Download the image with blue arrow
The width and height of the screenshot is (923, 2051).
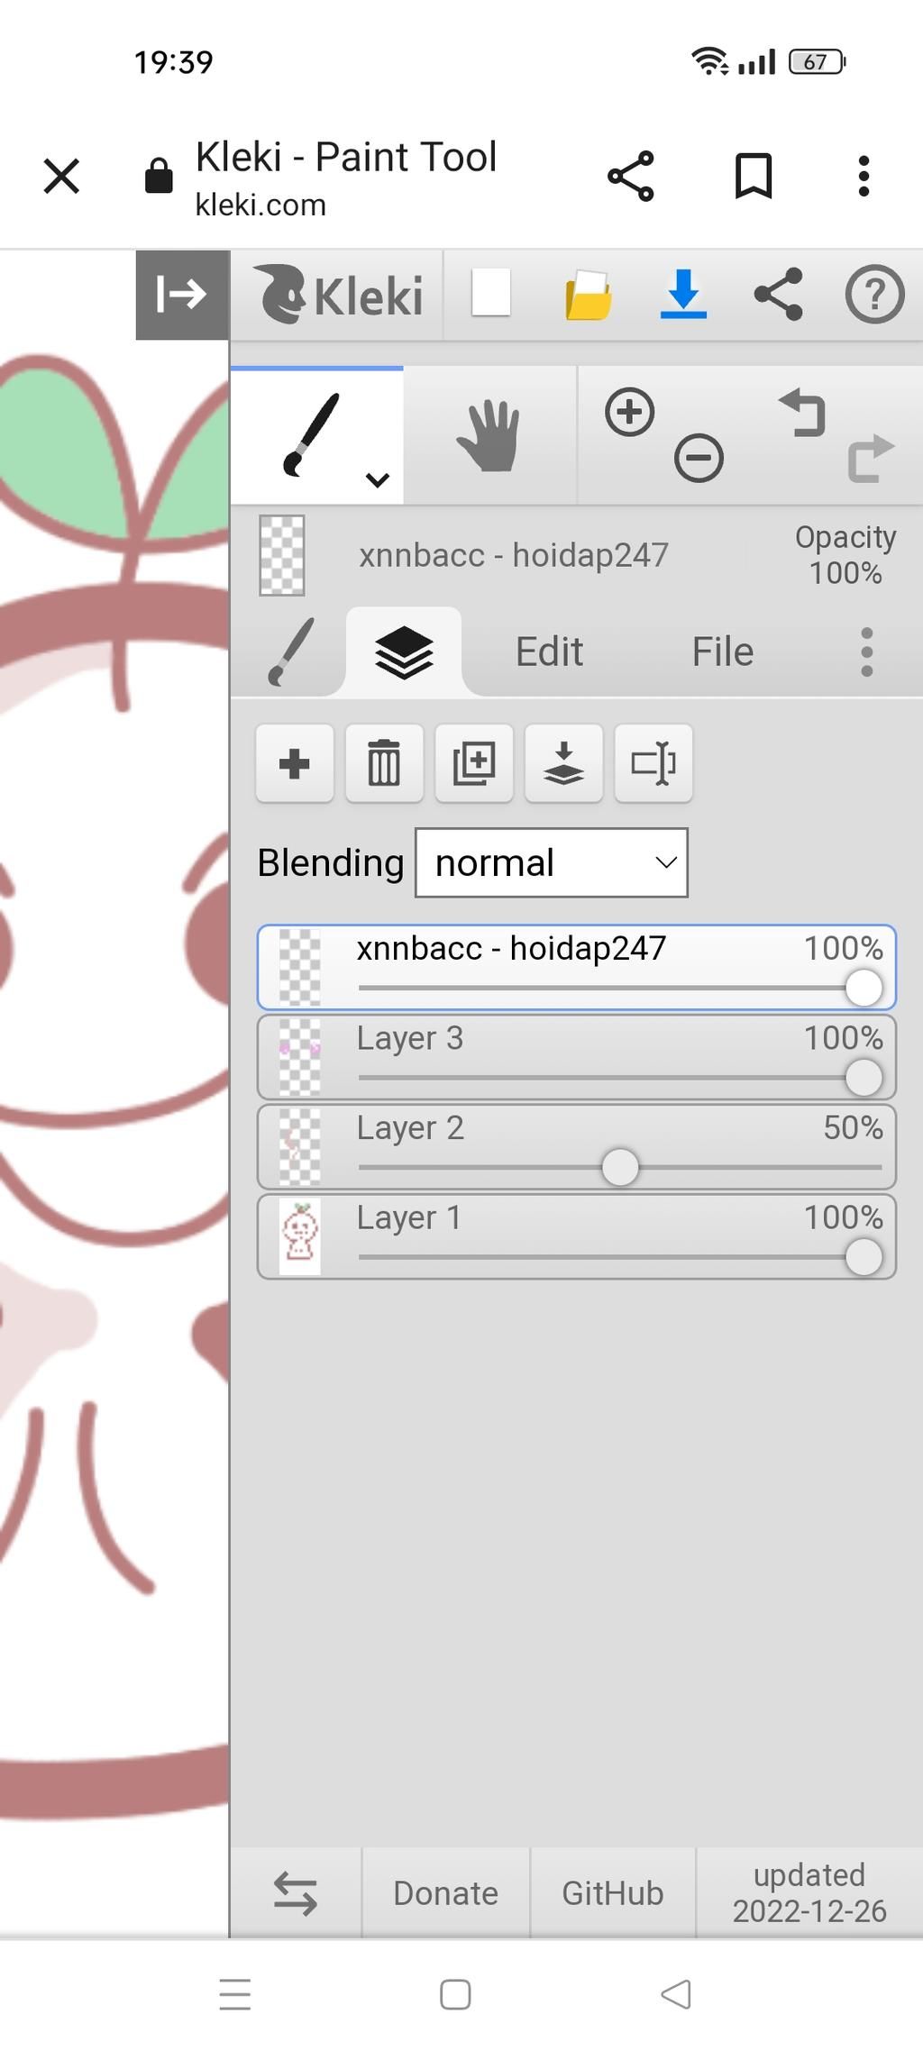click(x=683, y=295)
